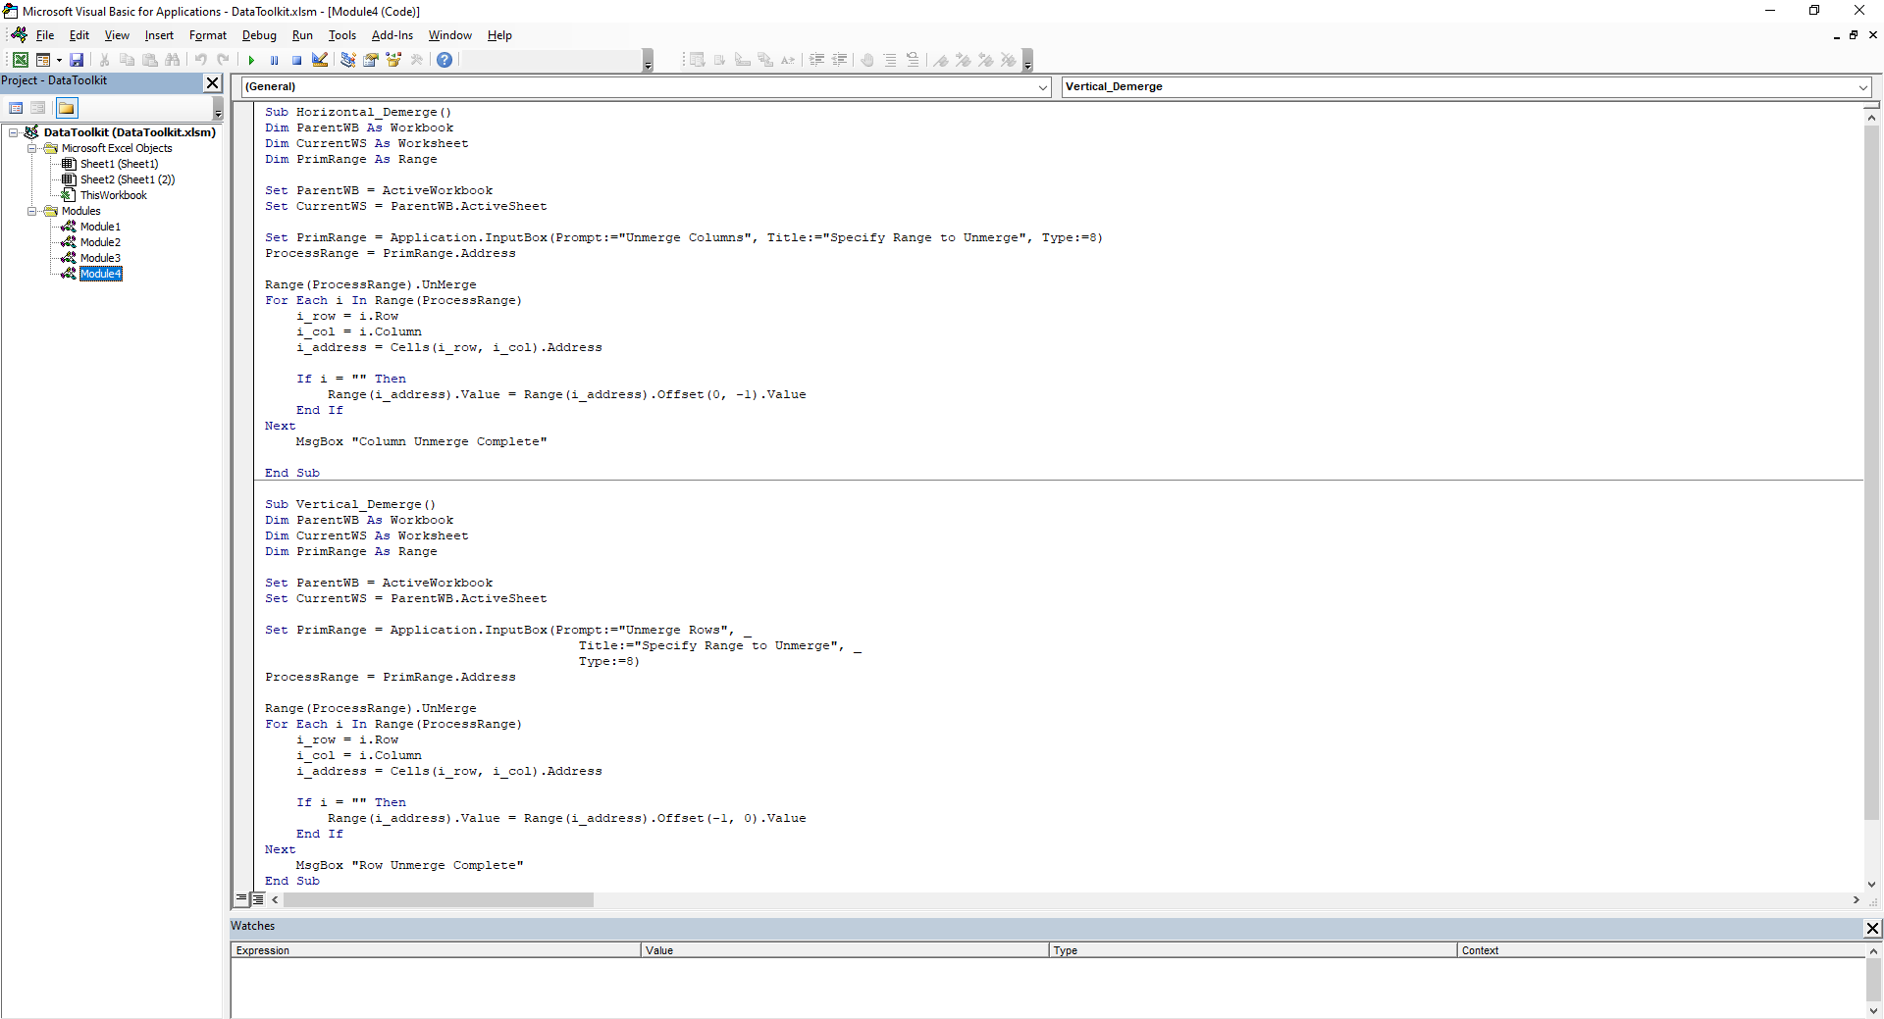Image resolution: width=1884 pixels, height=1019 pixels.
Task: Open Visual Basic Help question mark icon
Action: (x=445, y=61)
